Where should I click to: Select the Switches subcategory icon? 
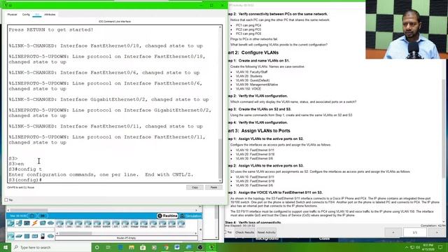pos(19,236)
